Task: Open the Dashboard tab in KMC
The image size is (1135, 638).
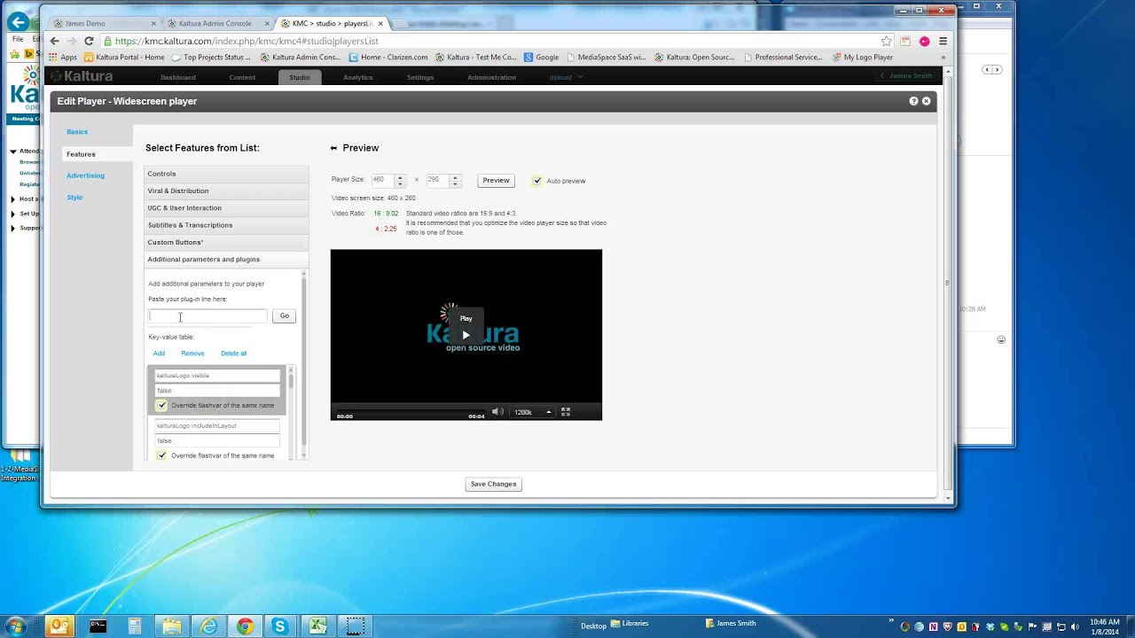Action: click(x=178, y=77)
